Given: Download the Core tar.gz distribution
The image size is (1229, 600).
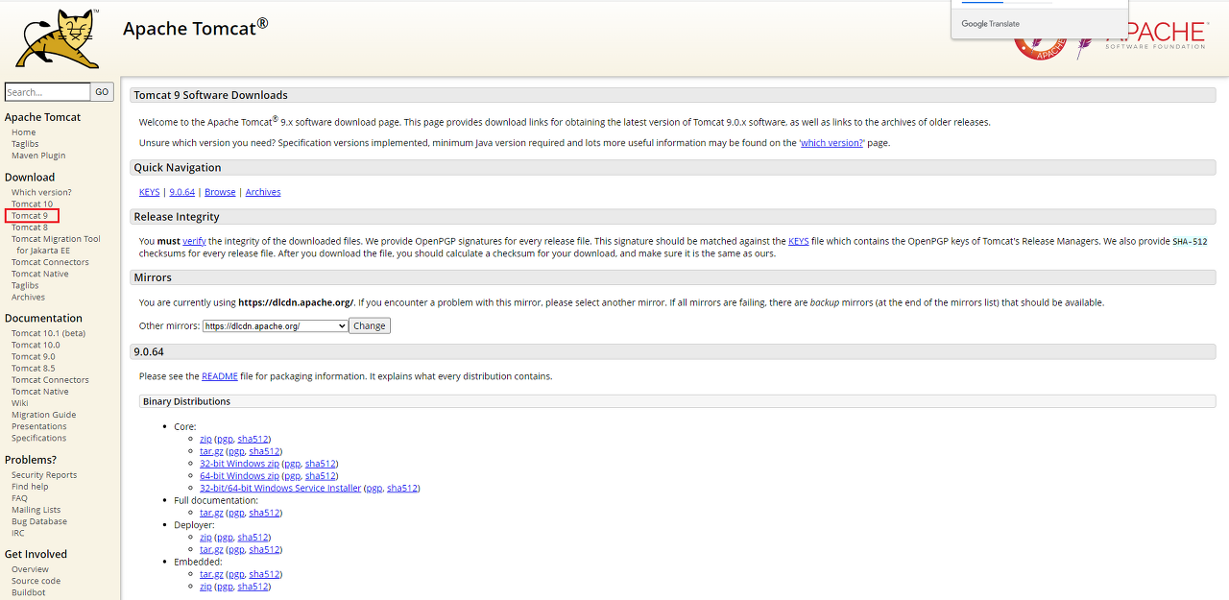Looking at the screenshot, I should (211, 451).
